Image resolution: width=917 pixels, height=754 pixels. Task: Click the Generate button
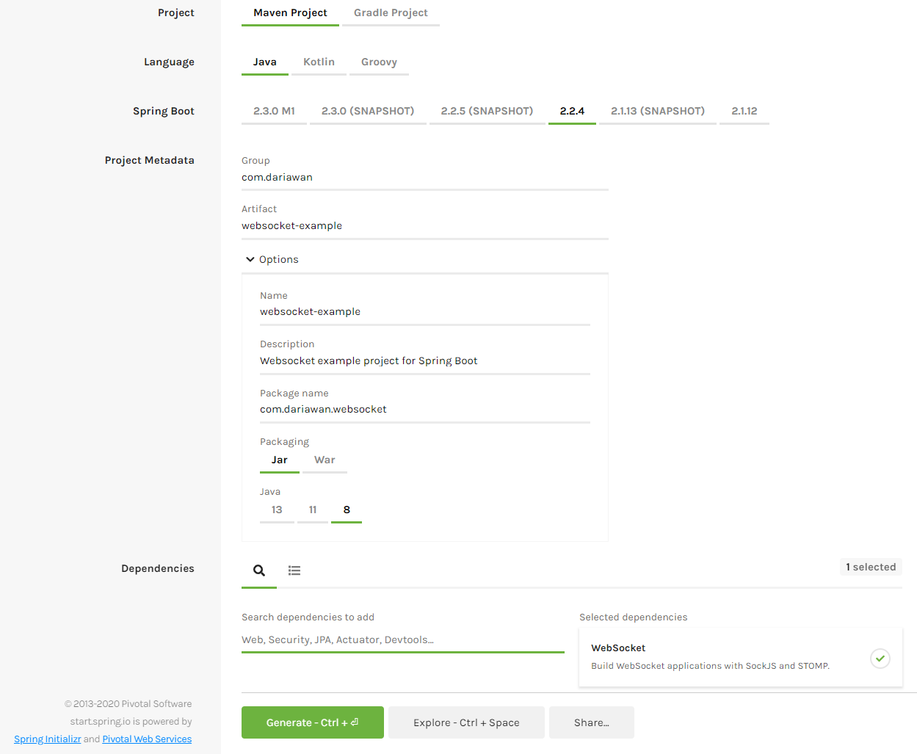312,722
